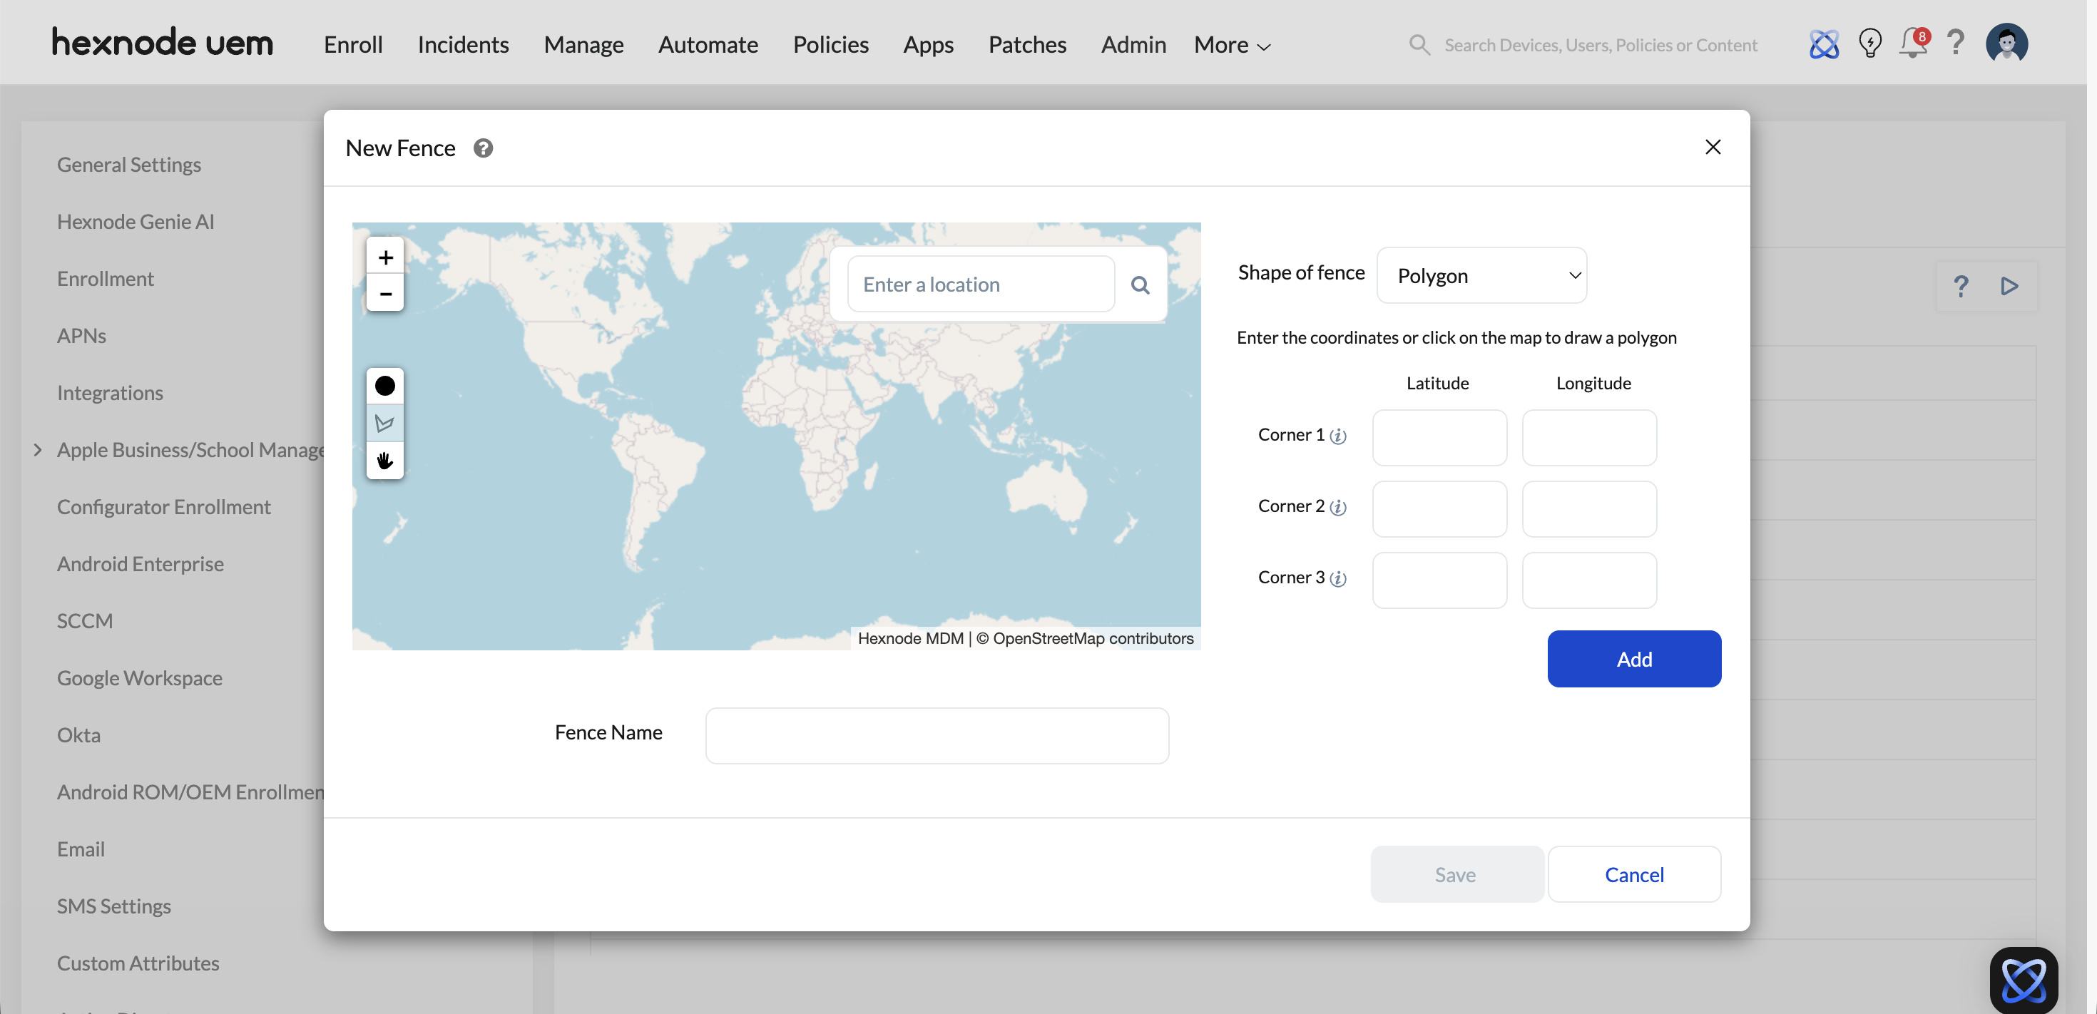Screen dimensions: 2097x1014
Task: Click the Corner 3 info icon
Action: [1337, 578]
